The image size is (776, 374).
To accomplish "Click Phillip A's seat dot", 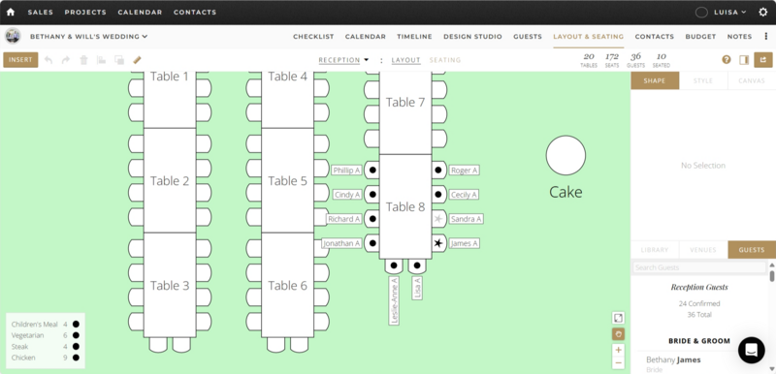I will click(372, 170).
